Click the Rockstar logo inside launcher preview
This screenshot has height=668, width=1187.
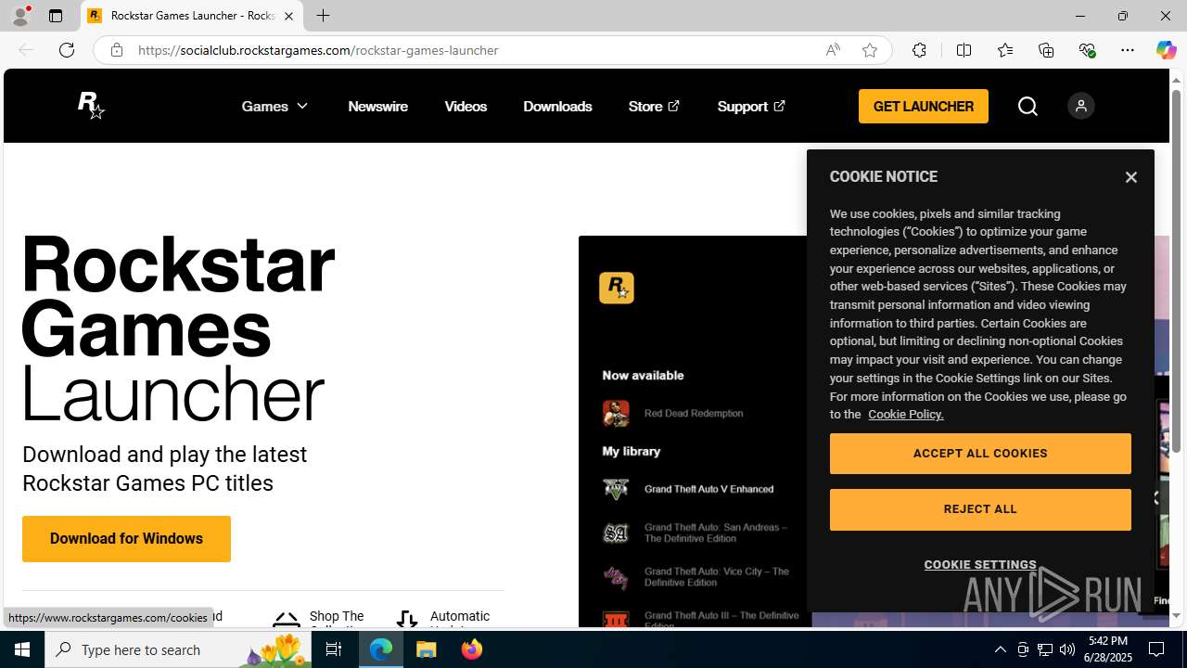616,289
